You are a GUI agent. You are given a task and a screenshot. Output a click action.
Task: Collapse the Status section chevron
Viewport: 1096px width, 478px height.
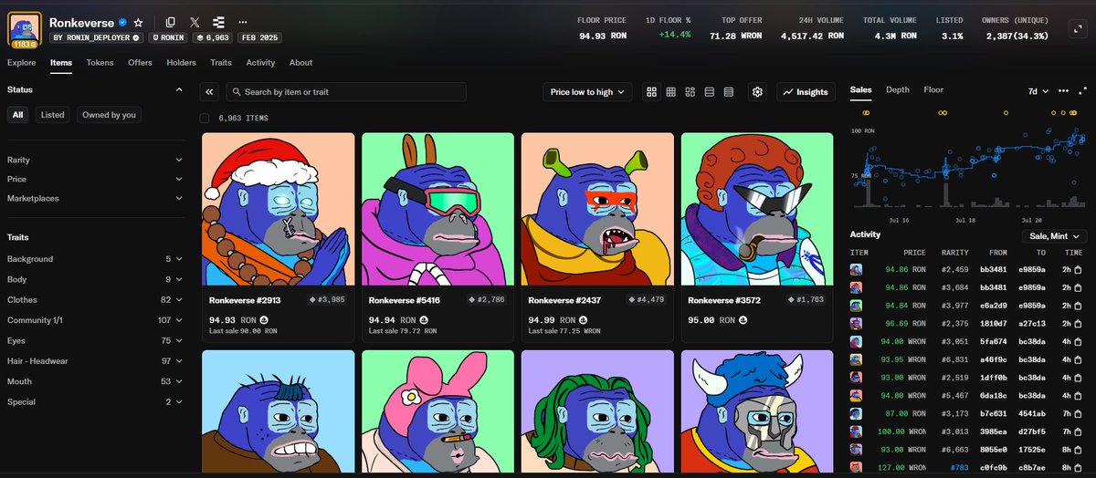tap(179, 89)
